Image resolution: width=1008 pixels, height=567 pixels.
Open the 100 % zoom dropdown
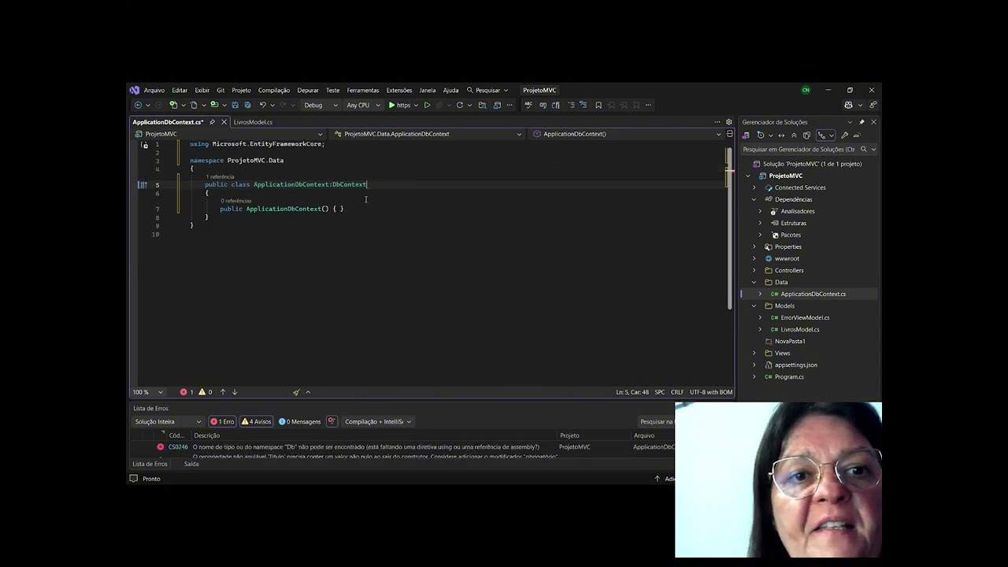[x=148, y=391]
